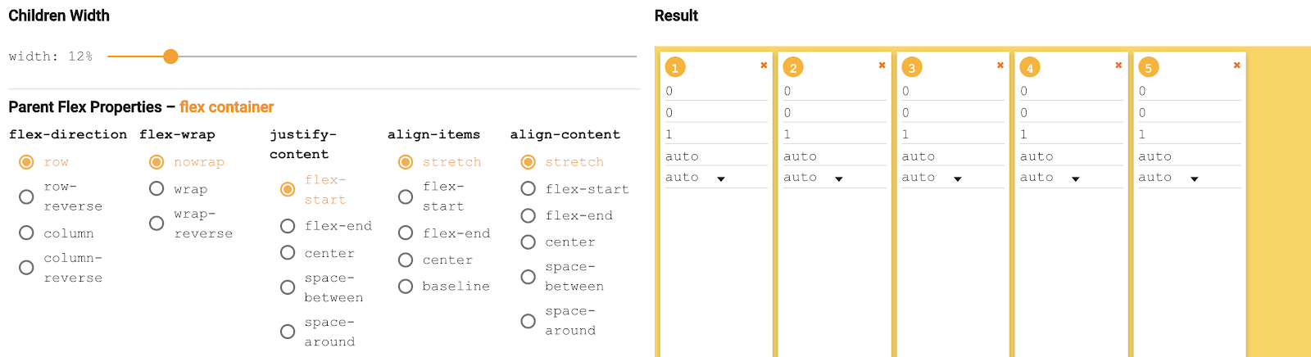Open the flex container link
The width and height of the screenshot is (1311, 357).
227,107
